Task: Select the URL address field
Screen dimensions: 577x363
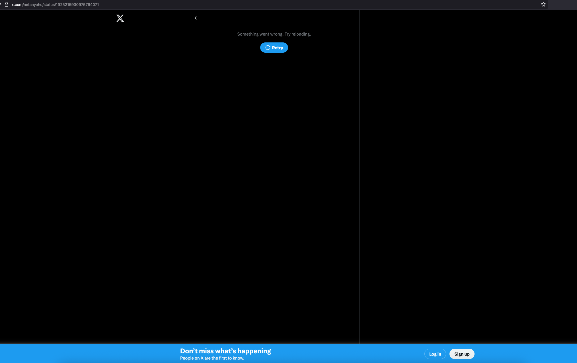Action: [x=273, y=5]
